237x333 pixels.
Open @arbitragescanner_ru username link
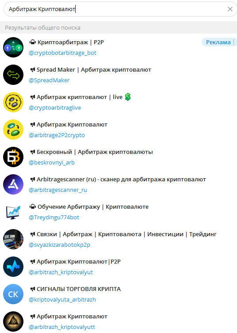(58, 190)
